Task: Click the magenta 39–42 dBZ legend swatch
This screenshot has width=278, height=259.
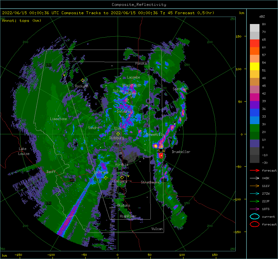Action: pos(255,97)
